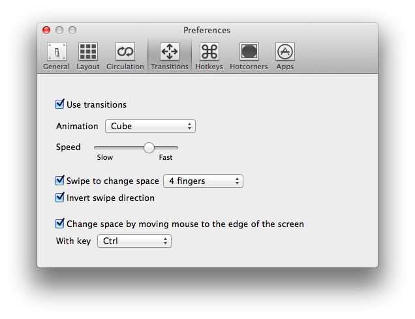Open the Hotkeys command-symbol icon

[209, 52]
